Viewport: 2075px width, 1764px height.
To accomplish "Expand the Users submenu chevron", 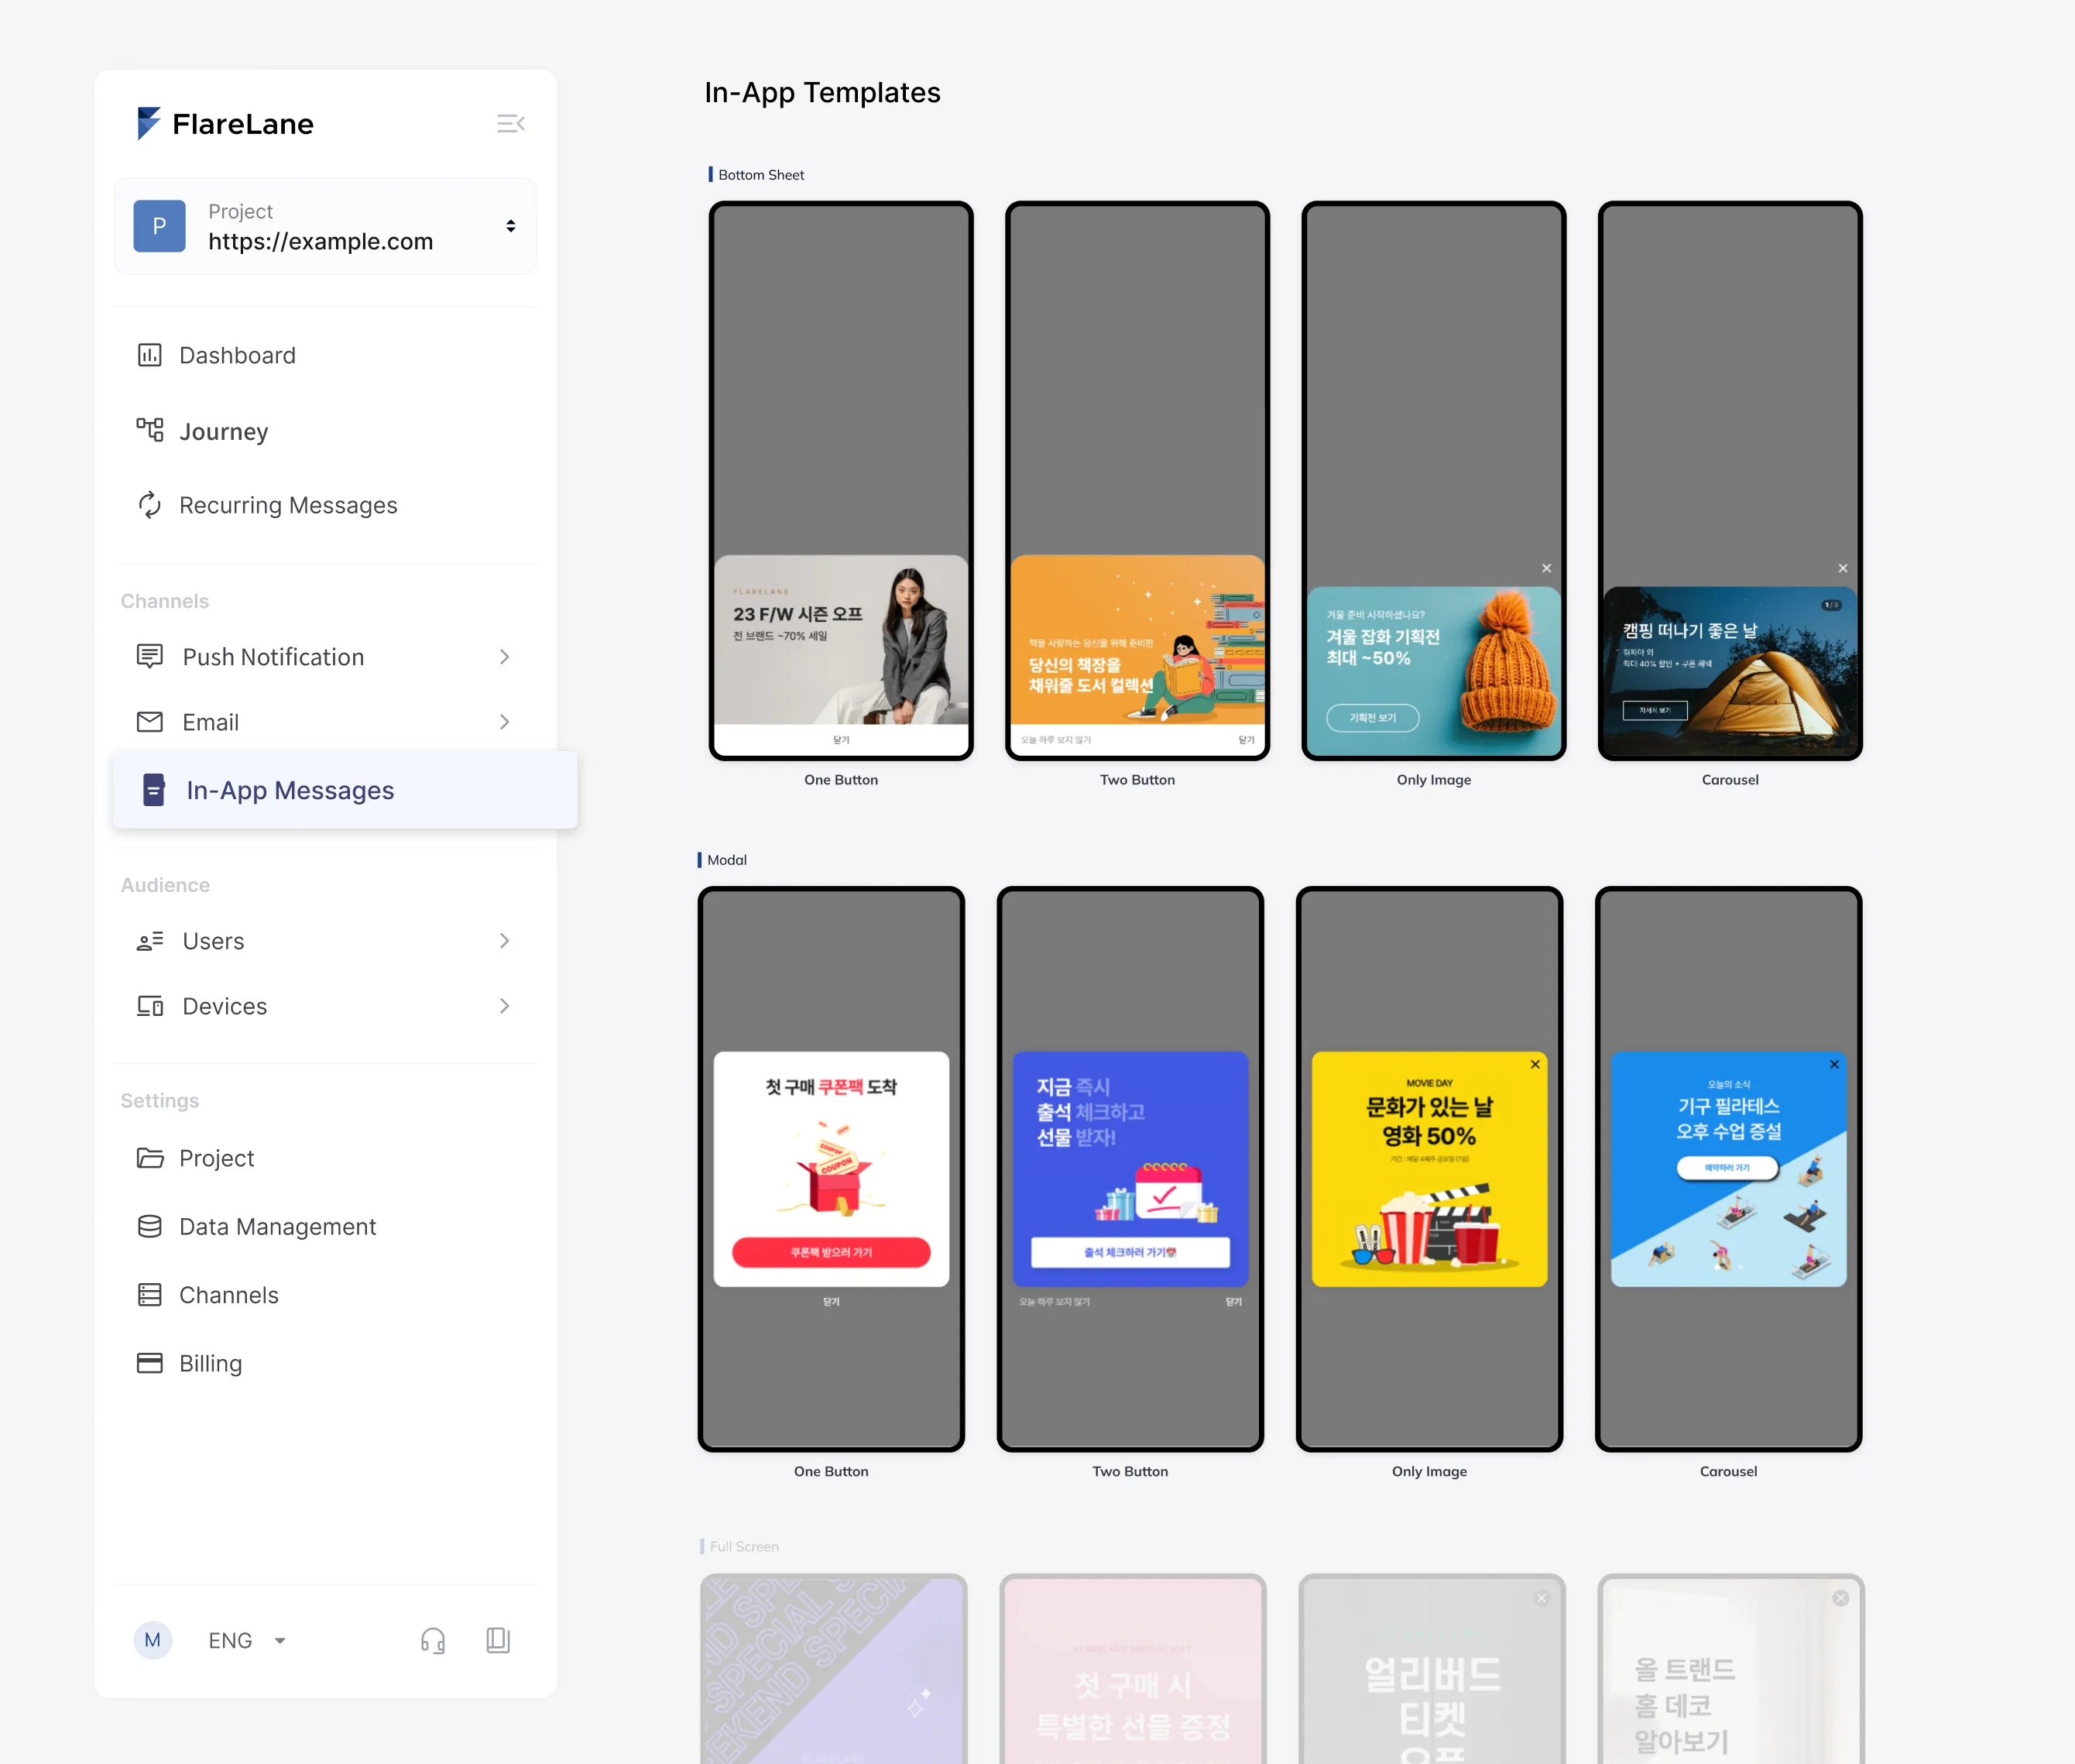I will click(x=504, y=941).
